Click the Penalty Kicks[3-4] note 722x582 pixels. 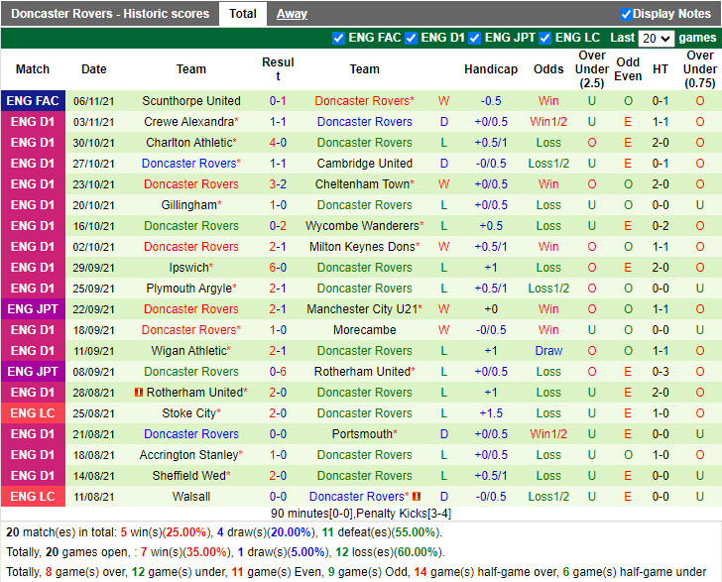(404, 514)
